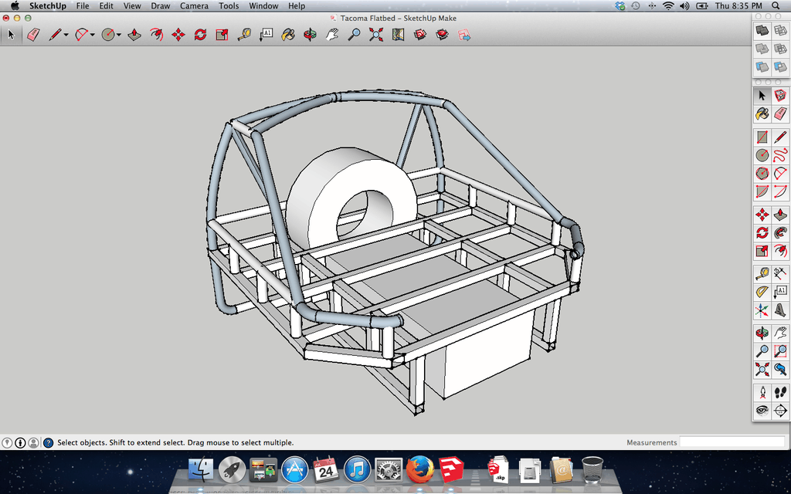Open the Edit menu
The image size is (791, 494).
pyautogui.click(x=106, y=6)
